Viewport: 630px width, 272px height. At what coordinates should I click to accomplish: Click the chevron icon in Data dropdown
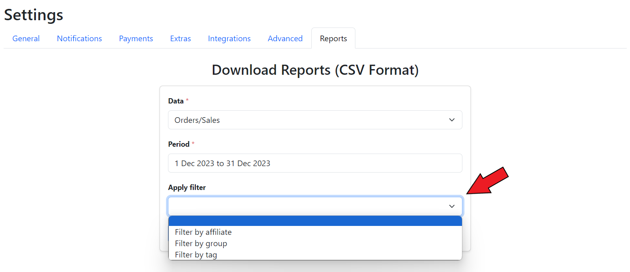click(x=452, y=120)
